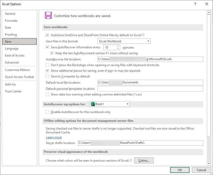Toggle the Save AutoRecover information checkbox
Image resolution: width=213 pixels, height=175 pixels.
[47, 47]
